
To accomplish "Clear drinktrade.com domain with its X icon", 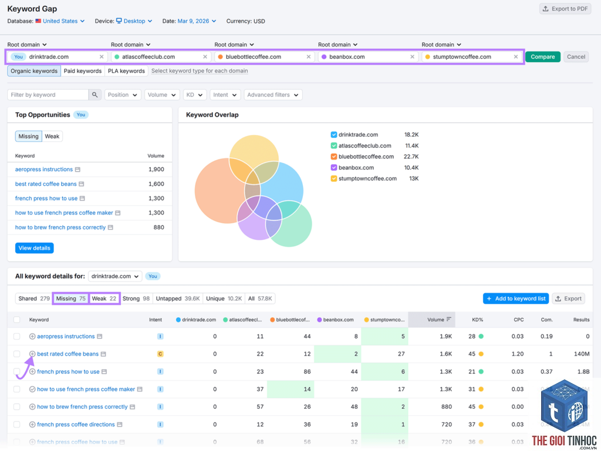I will click(x=102, y=57).
